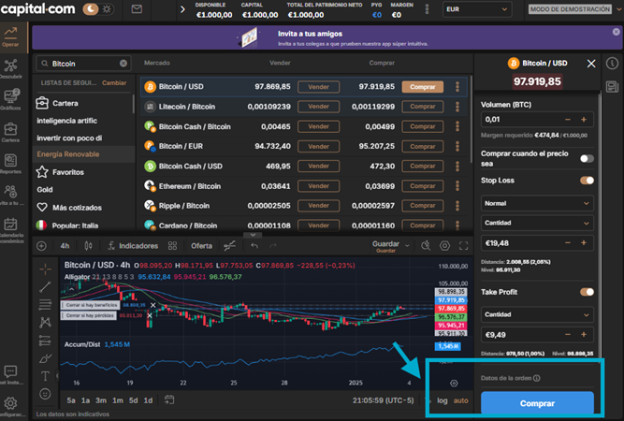Switch to dark mode moon icon
The width and height of the screenshot is (624, 421).
[91, 8]
